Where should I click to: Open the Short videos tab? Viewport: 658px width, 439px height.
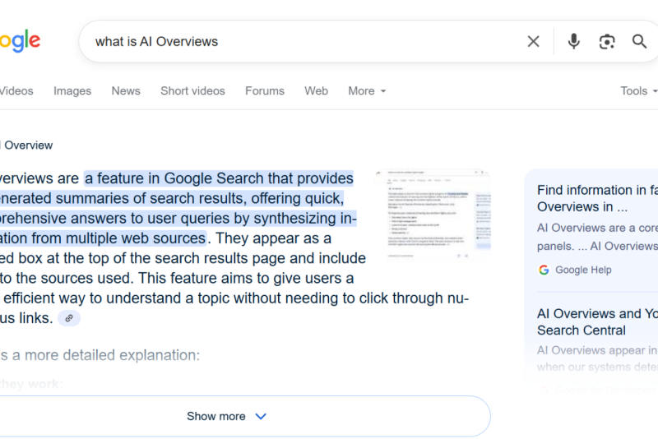click(x=192, y=91)
